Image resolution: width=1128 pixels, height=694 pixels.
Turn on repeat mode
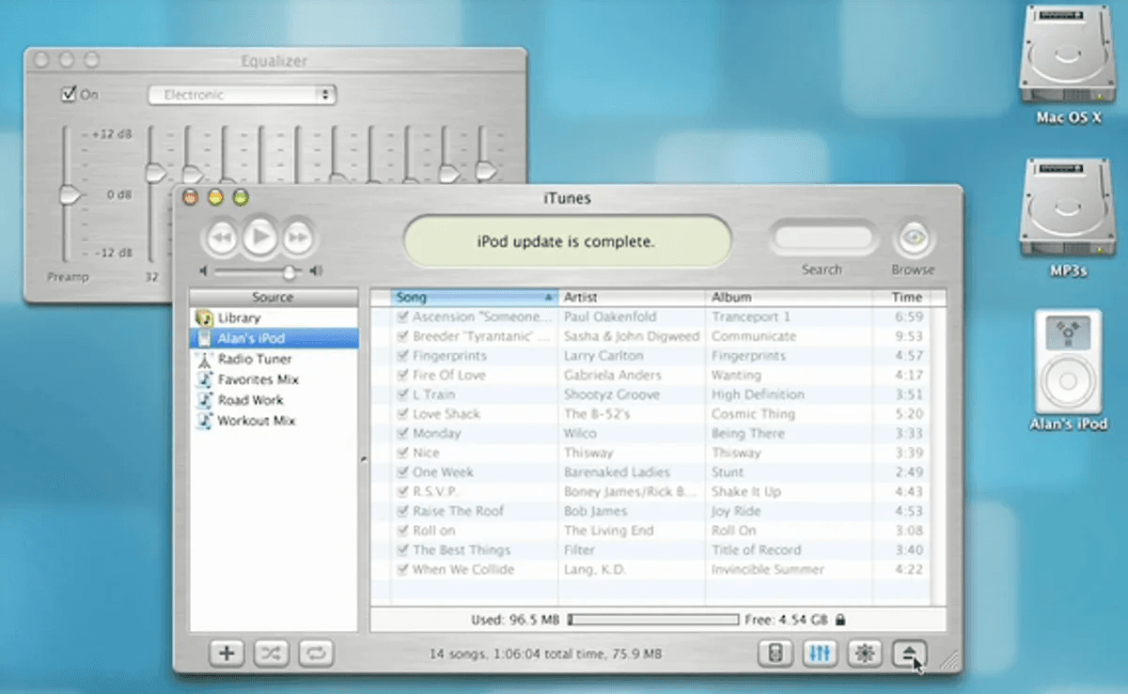316,653
